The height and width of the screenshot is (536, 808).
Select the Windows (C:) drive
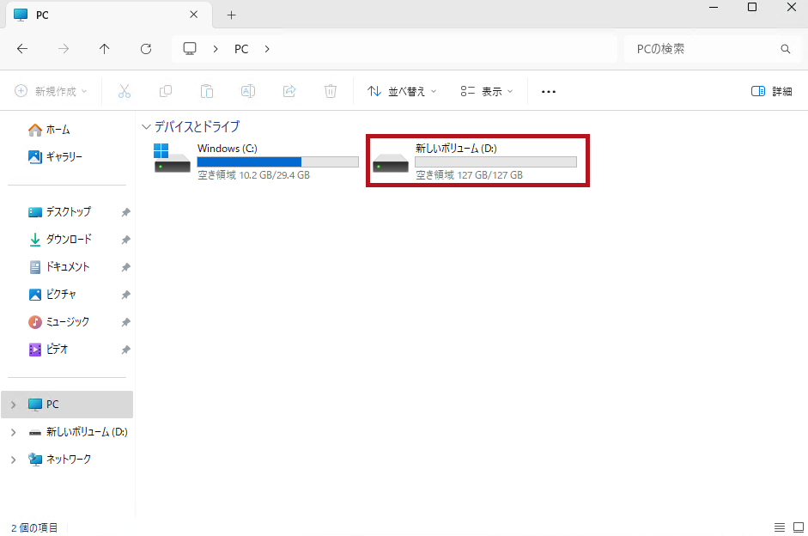pyautogui.click(x=255, y=161)
